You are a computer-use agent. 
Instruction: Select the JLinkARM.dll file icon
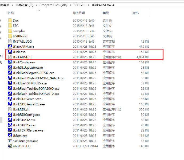pyautogui.click(x=10, y=57)
